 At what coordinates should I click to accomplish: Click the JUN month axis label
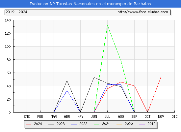click(94, 116)
